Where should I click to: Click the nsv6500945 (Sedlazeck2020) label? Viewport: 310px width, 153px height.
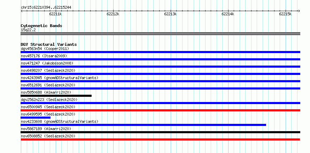pos(48,107)
